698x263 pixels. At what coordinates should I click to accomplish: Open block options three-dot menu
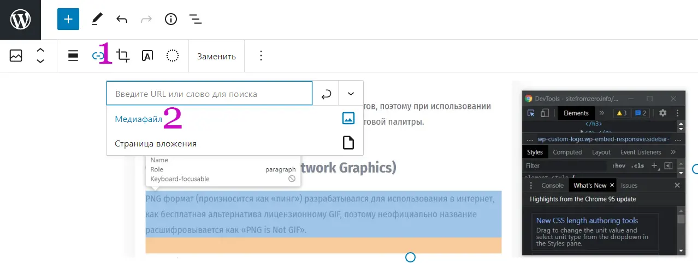261,56
